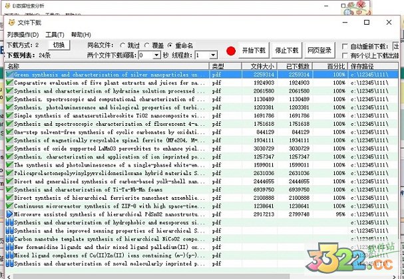Click checkmark icon of fluorescent 4-a row
This screenshot has width=404, height=279.
9,124
